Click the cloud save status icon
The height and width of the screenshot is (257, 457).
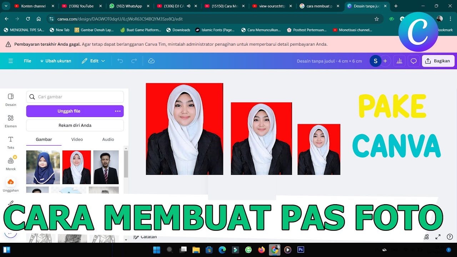pyautogui.click(x=151, y=61)
